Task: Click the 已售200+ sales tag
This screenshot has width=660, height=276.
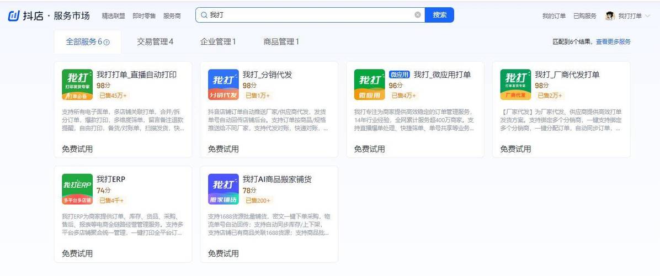Action: click(x=258, y=200)
